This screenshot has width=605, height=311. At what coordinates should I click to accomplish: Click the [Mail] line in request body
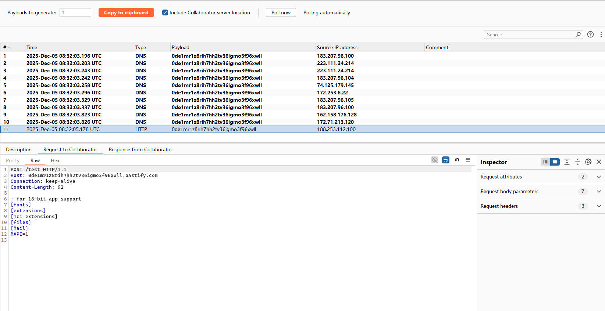(x=19, y=228)
